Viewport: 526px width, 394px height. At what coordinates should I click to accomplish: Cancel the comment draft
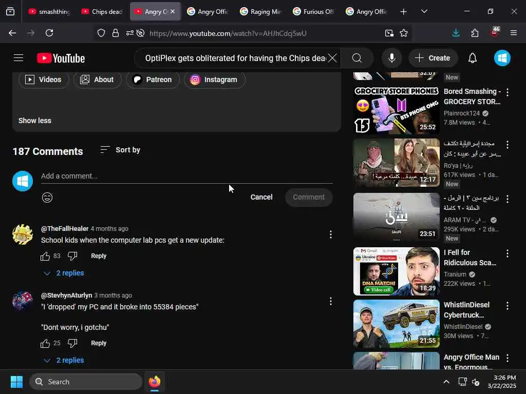coord(261,198)
